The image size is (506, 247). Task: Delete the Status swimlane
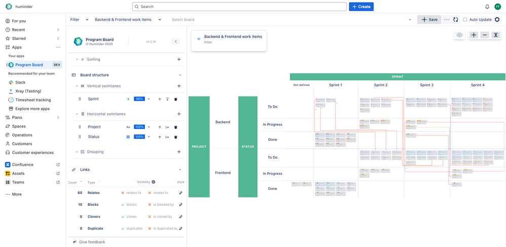[x=176, y=137]
